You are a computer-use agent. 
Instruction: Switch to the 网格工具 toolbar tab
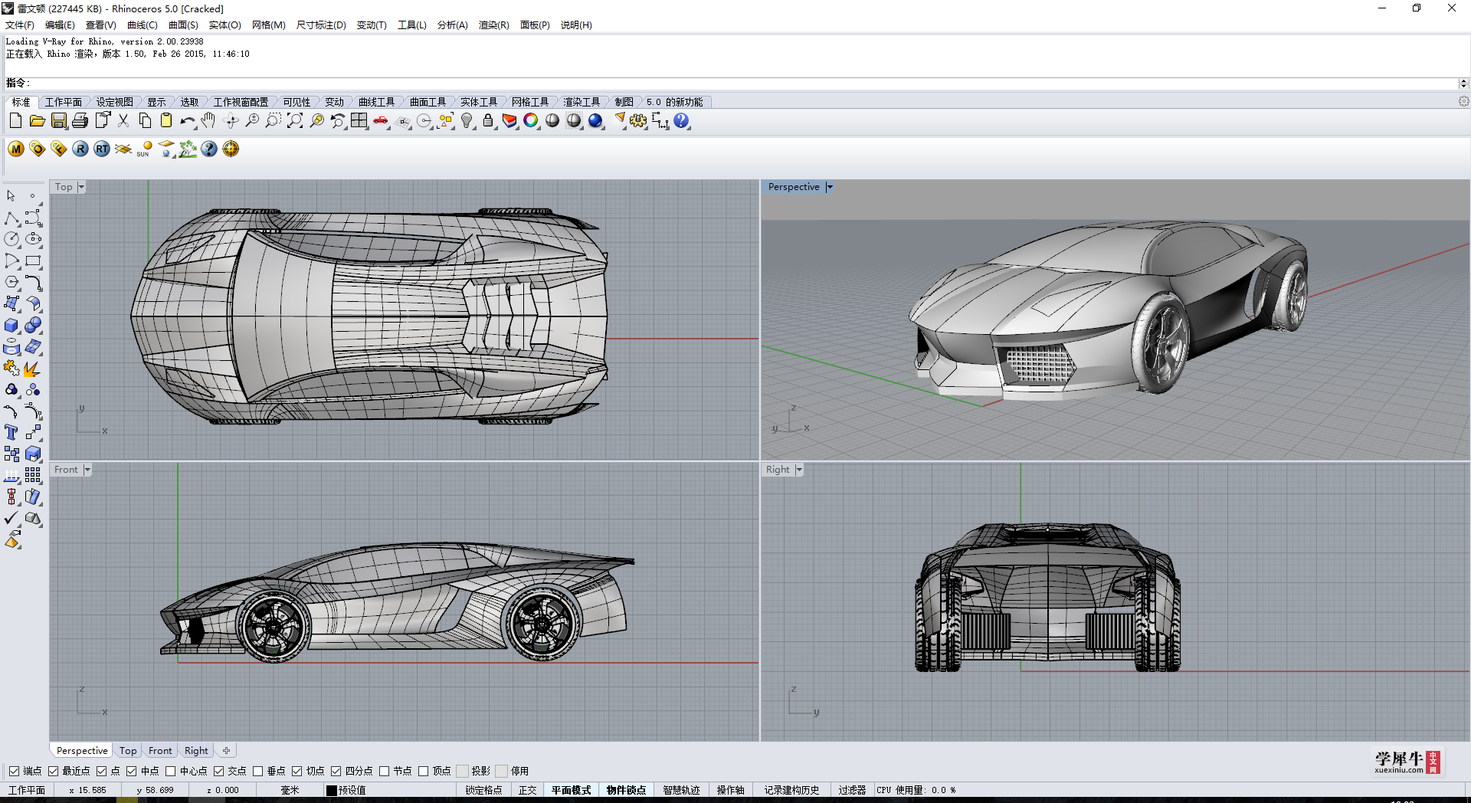(x=530, y=102)
